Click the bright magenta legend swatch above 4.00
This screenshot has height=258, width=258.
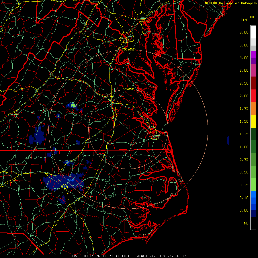click(x=253, y=54)
